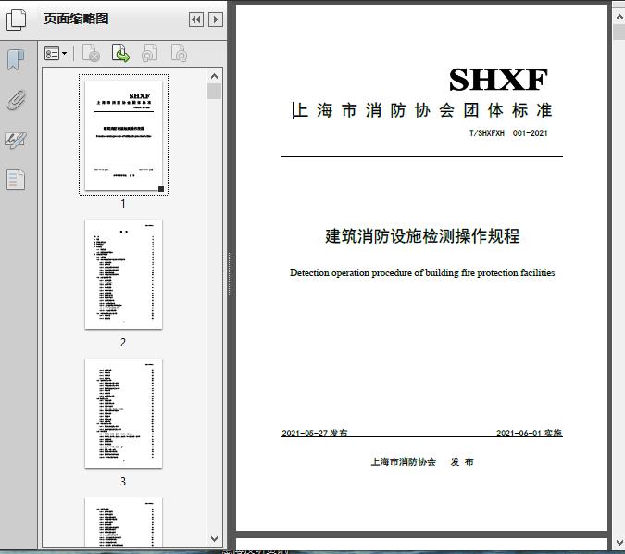
Task: Open the bookmarks panel
Action: coord(16,60)
